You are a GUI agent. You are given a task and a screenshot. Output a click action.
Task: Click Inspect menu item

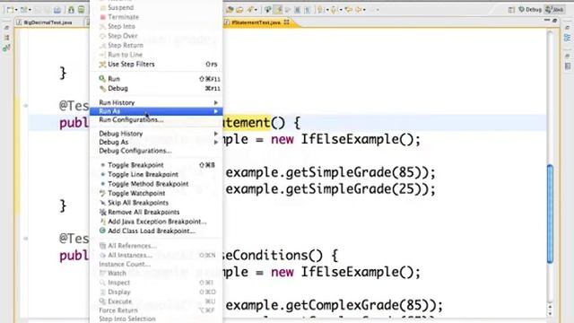click(x=156, y=283)
